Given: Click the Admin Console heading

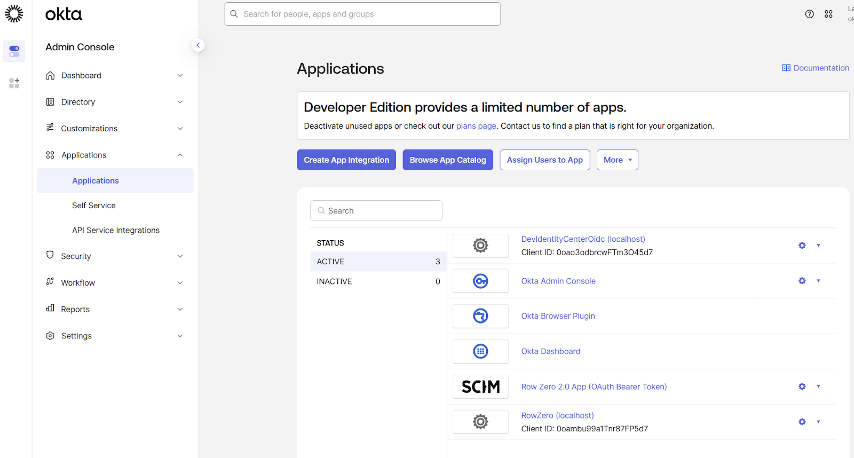Looking at the screenshot, I should 80,47.
